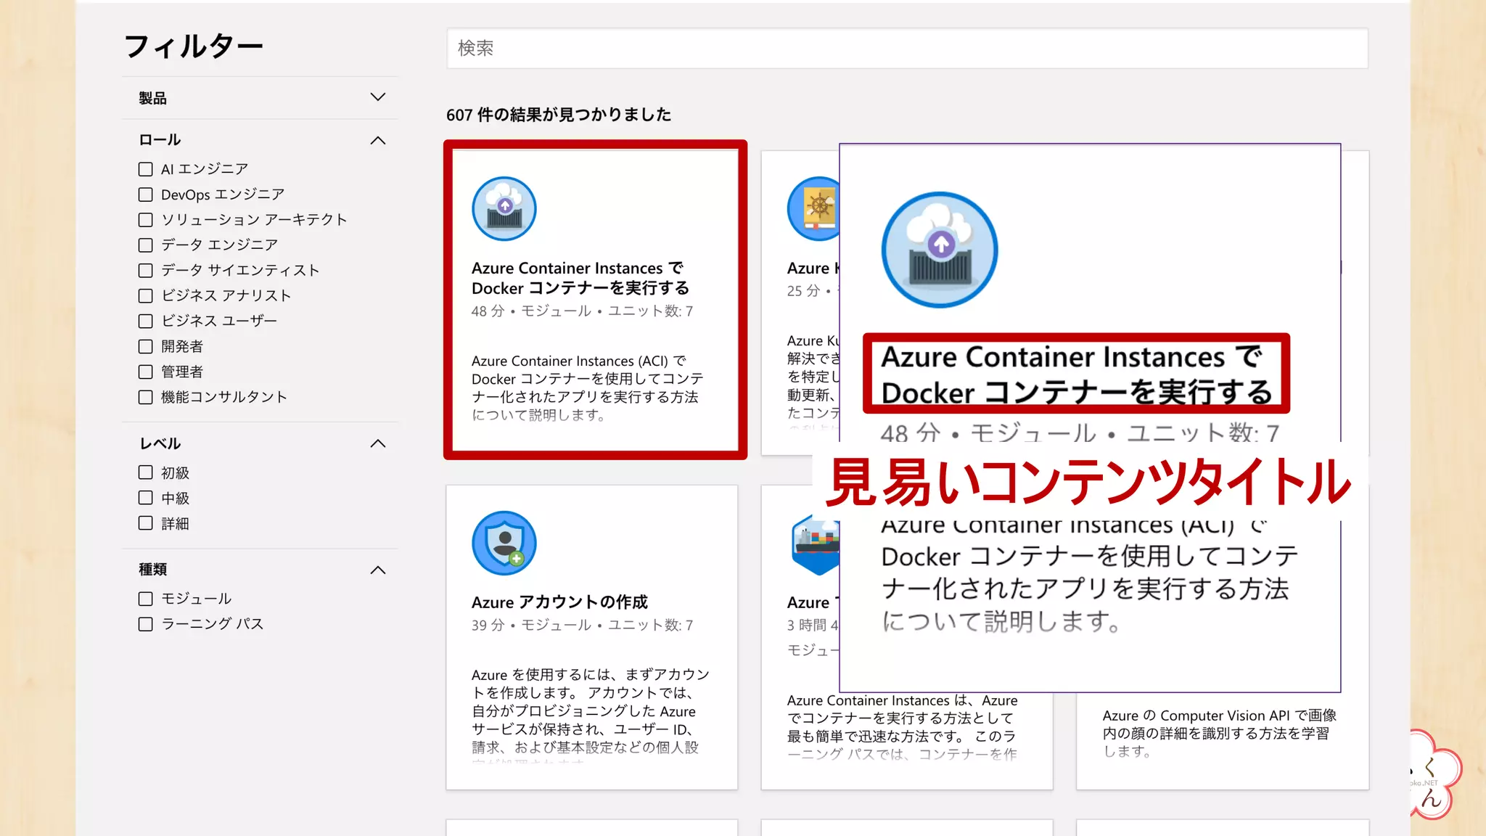Select the 管理者 role checkbox

click(146, 372)
